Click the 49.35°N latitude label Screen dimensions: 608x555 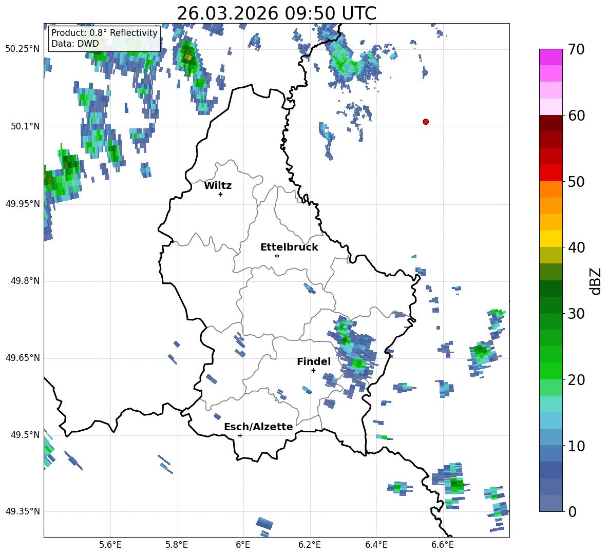point(23,511)
